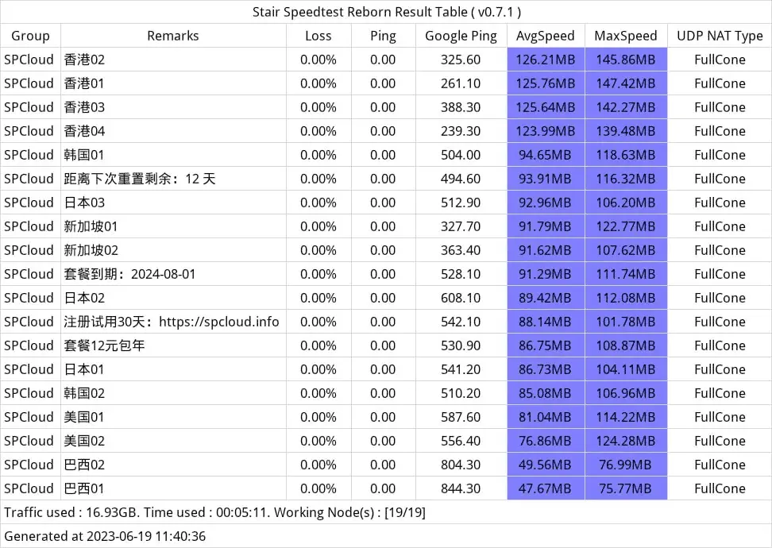
Task: Click the Group column header
Action: [30, 36]
